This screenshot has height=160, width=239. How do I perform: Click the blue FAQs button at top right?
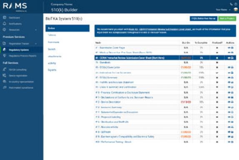click(x=204, y=18)
